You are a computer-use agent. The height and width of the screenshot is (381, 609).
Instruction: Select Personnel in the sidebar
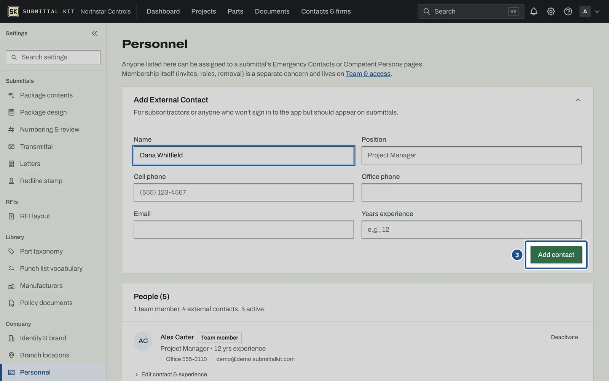53,372
